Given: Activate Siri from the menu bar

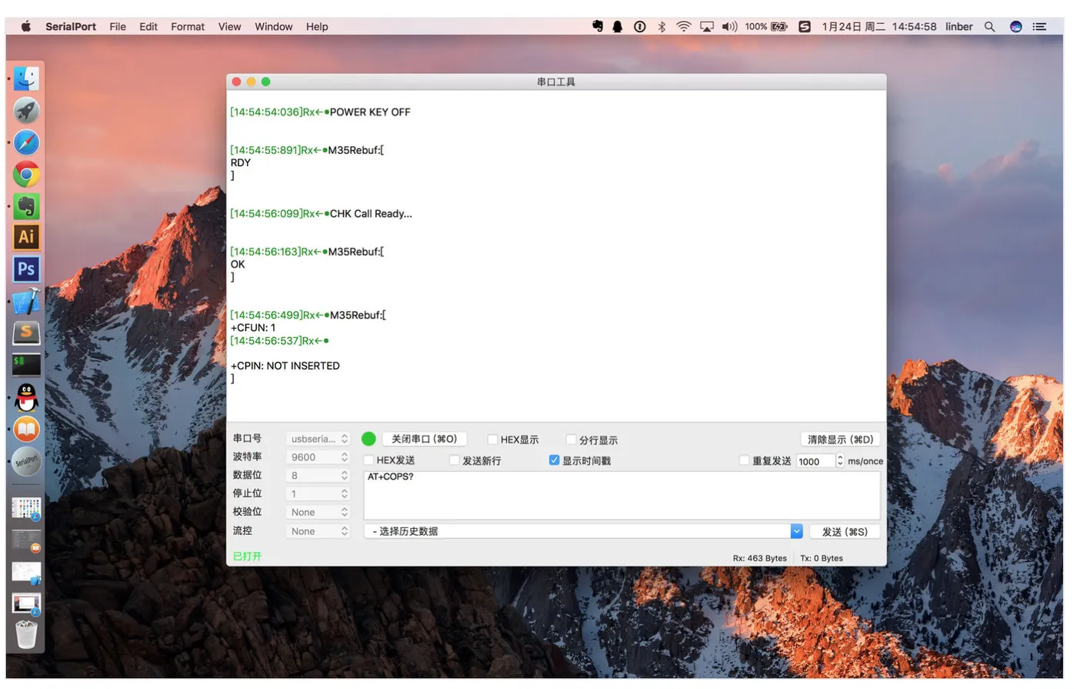Looking at the screenshot, I should (x=1016, y=26).
